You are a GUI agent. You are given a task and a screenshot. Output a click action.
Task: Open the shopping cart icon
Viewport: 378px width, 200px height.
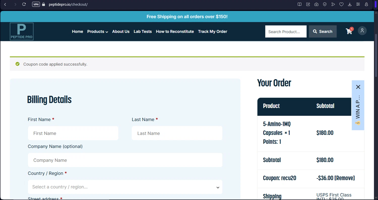click(x=349, y=31)
